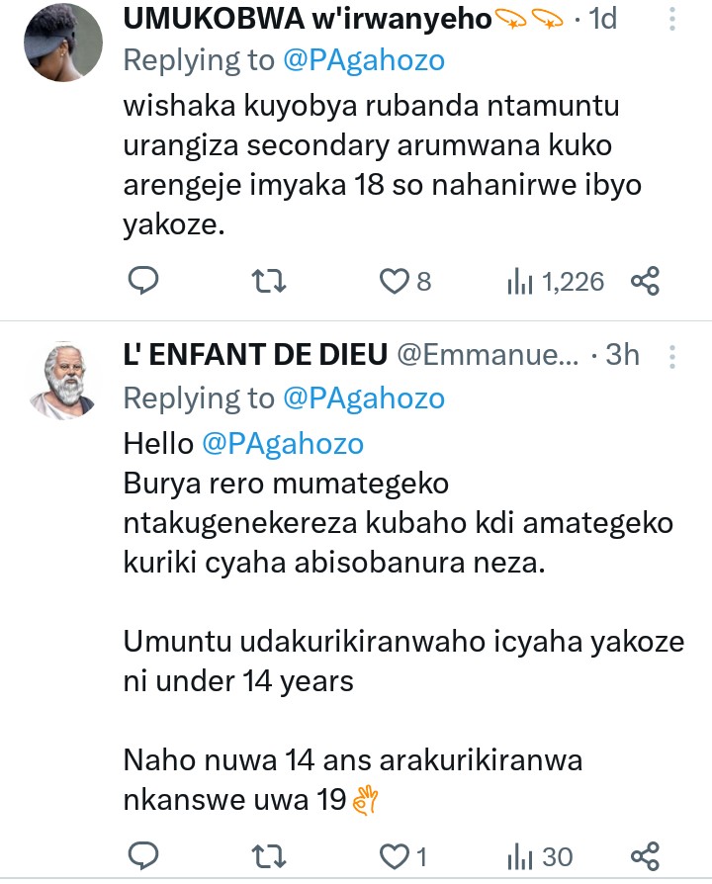Open UMUKOBWA w'irwanyeho's profile picture
The width and height of the screenshot is (712, 884).
coord(63,42)
